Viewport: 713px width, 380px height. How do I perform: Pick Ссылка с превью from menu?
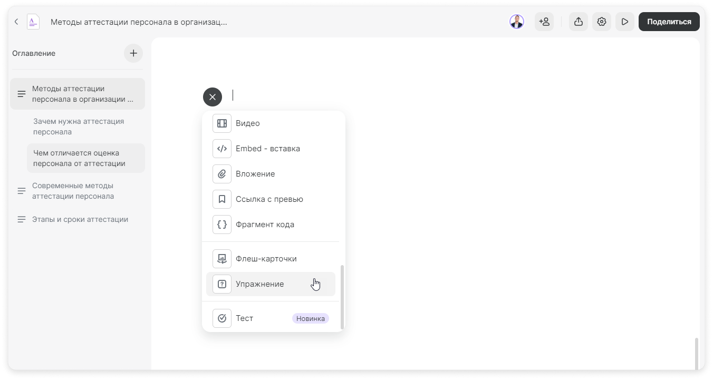(271, 199)
